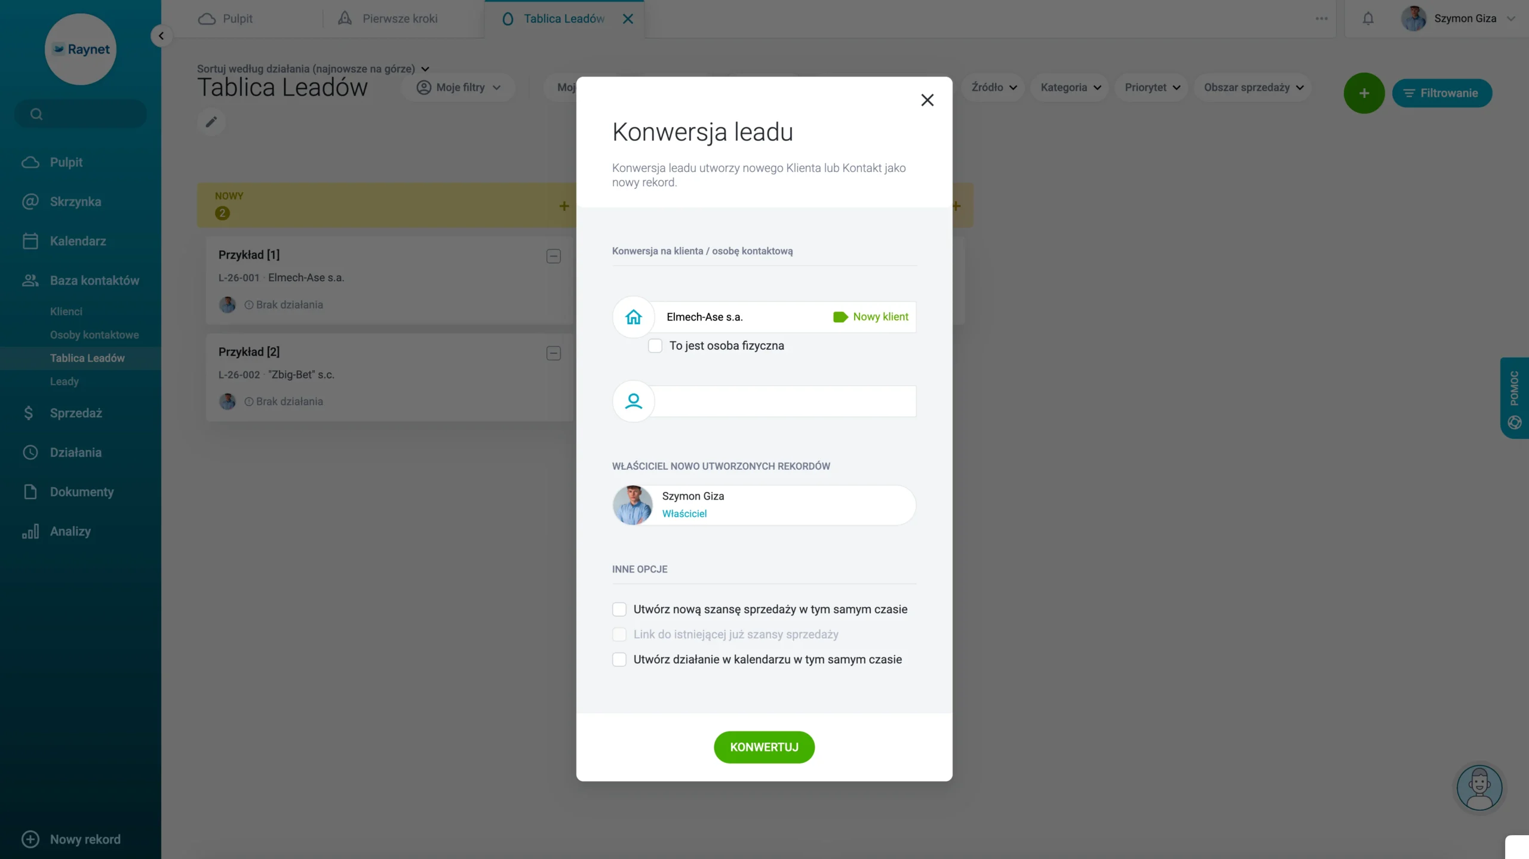Viewport: 1529px width, 859px height.
Task: Switch to the Pierwsze kroki tab
Action: coord(388,19)
